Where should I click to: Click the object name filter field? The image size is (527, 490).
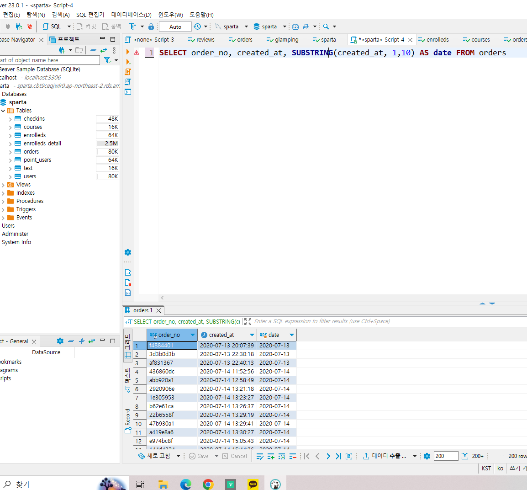[50, 60]
